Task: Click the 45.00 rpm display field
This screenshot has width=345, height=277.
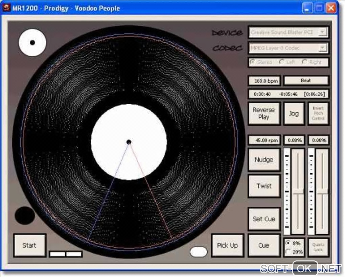Action: click(x=264, y=140)
